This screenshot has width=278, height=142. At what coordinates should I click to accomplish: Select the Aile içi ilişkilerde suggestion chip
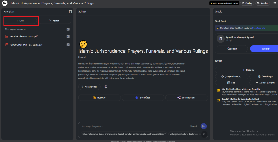pyautogui.click(x=185, y=134)
